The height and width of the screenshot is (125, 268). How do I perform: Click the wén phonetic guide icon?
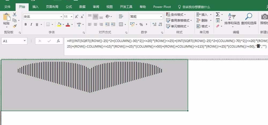(79, 25)
